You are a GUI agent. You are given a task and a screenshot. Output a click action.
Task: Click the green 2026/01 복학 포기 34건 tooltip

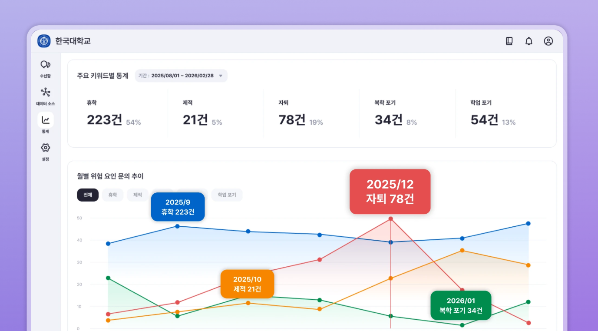click(x=461, y=305)
